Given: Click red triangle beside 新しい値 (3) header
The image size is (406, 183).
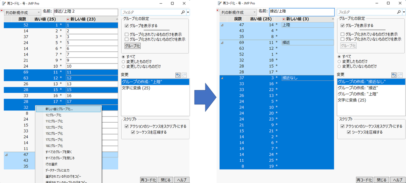Looking at the screenshot, I should (284, 19).
